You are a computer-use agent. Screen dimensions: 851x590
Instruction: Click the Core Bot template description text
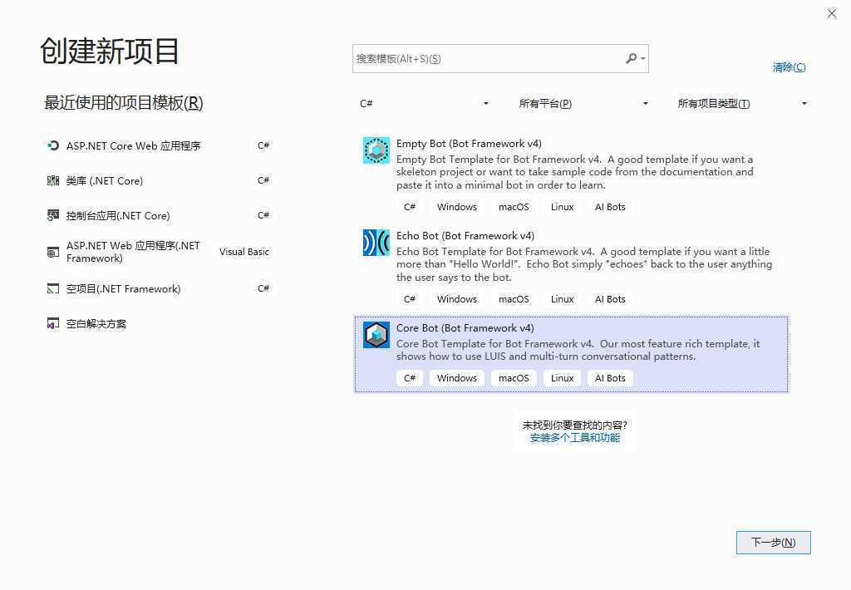(578, 350)
